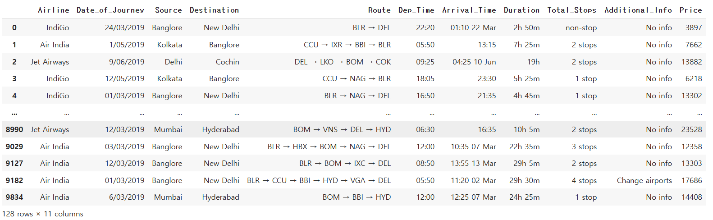Click the Route column header
The width and height of the screenshot is (713, 220).
point(379,10)
